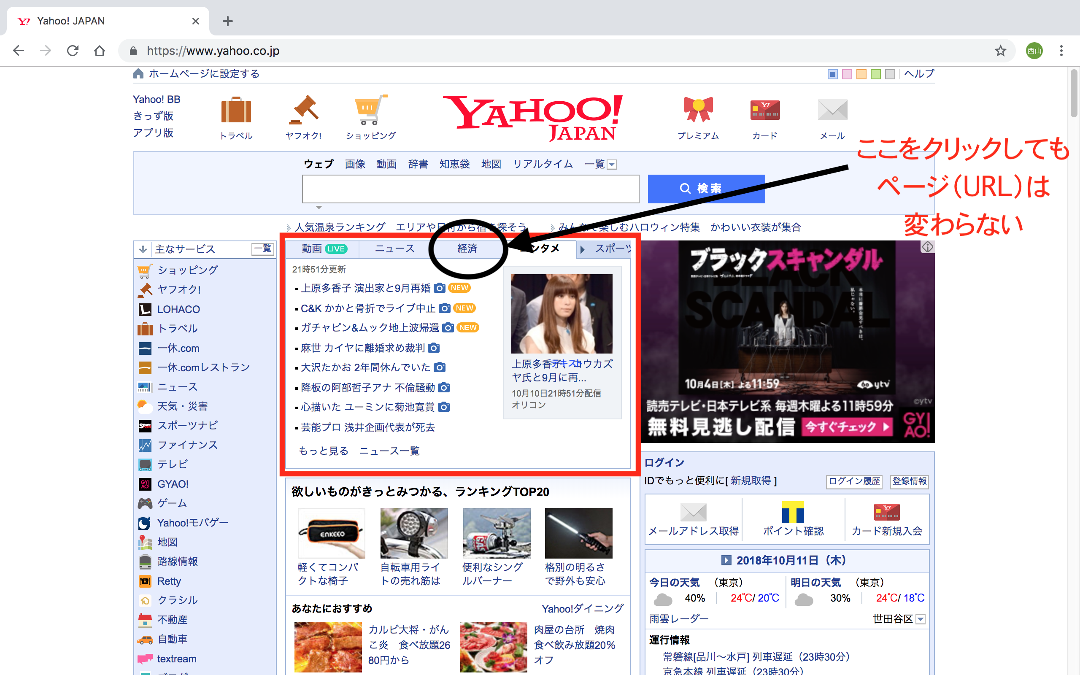
Task: Click the ポイント確認 T-point icon
Action: (793, 512)
